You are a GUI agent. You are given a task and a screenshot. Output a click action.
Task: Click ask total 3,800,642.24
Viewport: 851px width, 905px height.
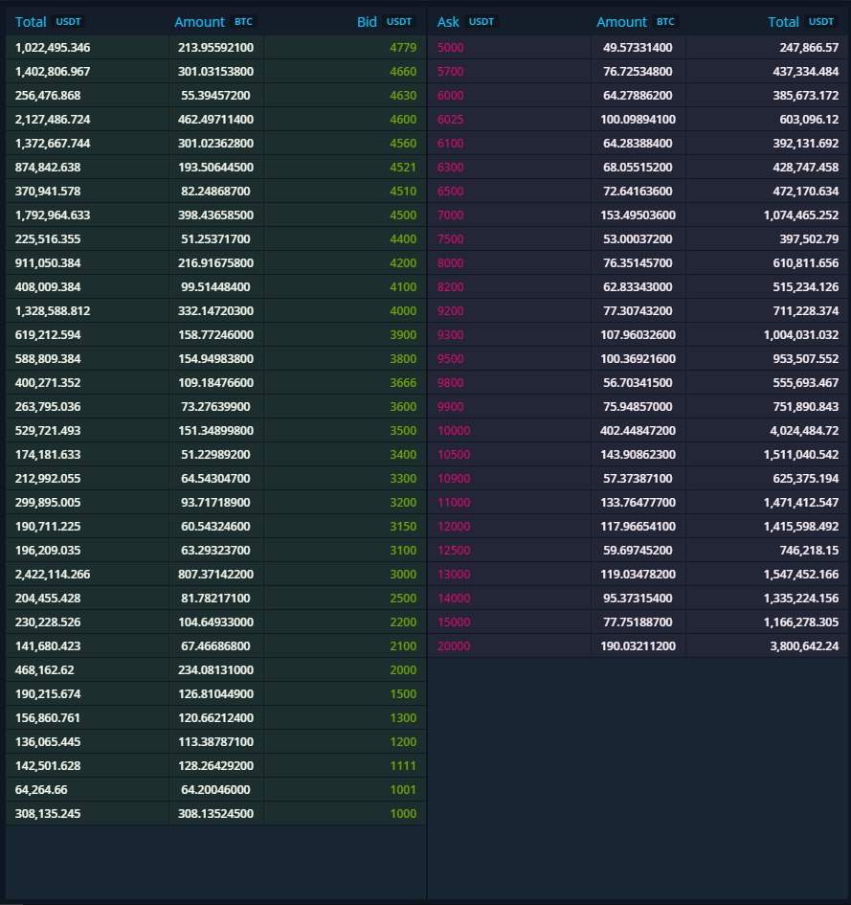pos(804,645)
